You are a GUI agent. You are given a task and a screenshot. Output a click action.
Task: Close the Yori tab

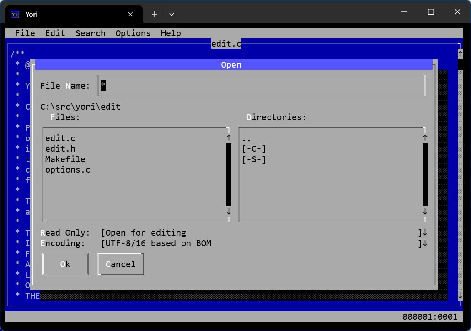pyautogui.click(x=130, y=15)
